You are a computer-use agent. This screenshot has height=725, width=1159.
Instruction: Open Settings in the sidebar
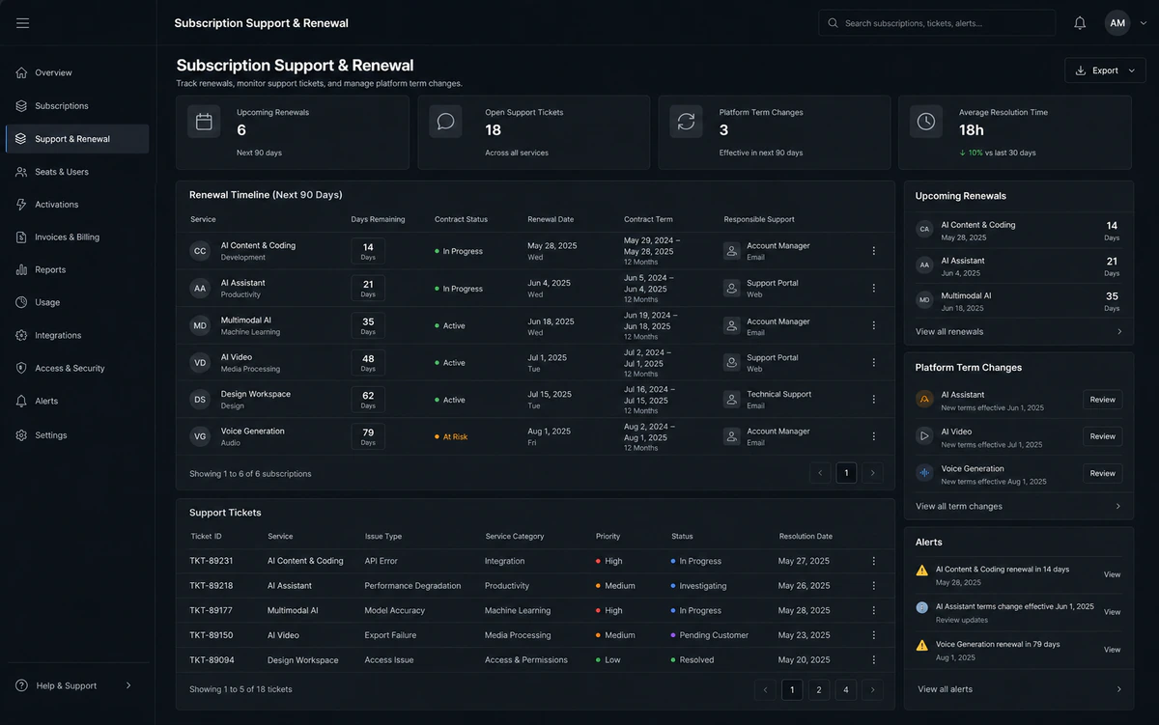[77, 435]
